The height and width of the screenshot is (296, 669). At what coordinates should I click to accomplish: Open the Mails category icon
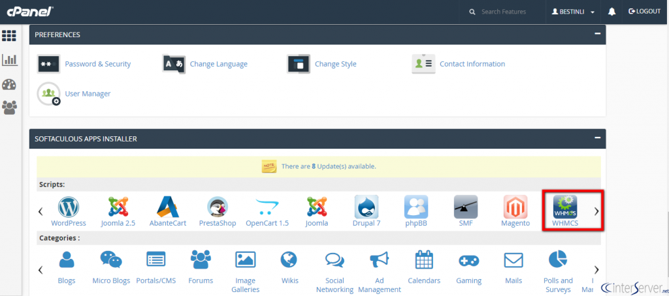[x=514, y=259]
